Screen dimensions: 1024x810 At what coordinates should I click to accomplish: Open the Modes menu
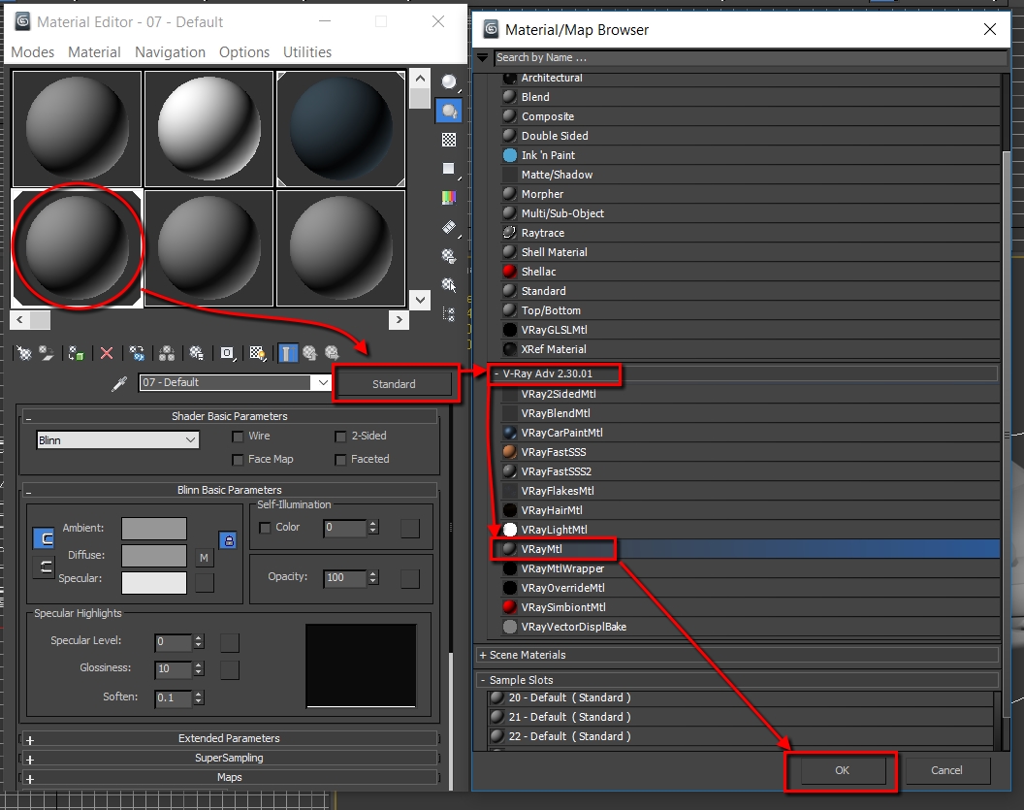[x=33, y=52]
